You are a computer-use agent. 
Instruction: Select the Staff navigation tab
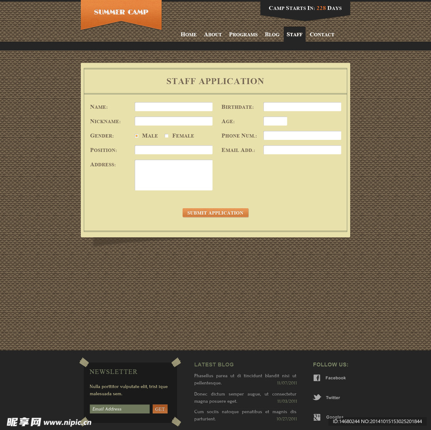(294, 35)
